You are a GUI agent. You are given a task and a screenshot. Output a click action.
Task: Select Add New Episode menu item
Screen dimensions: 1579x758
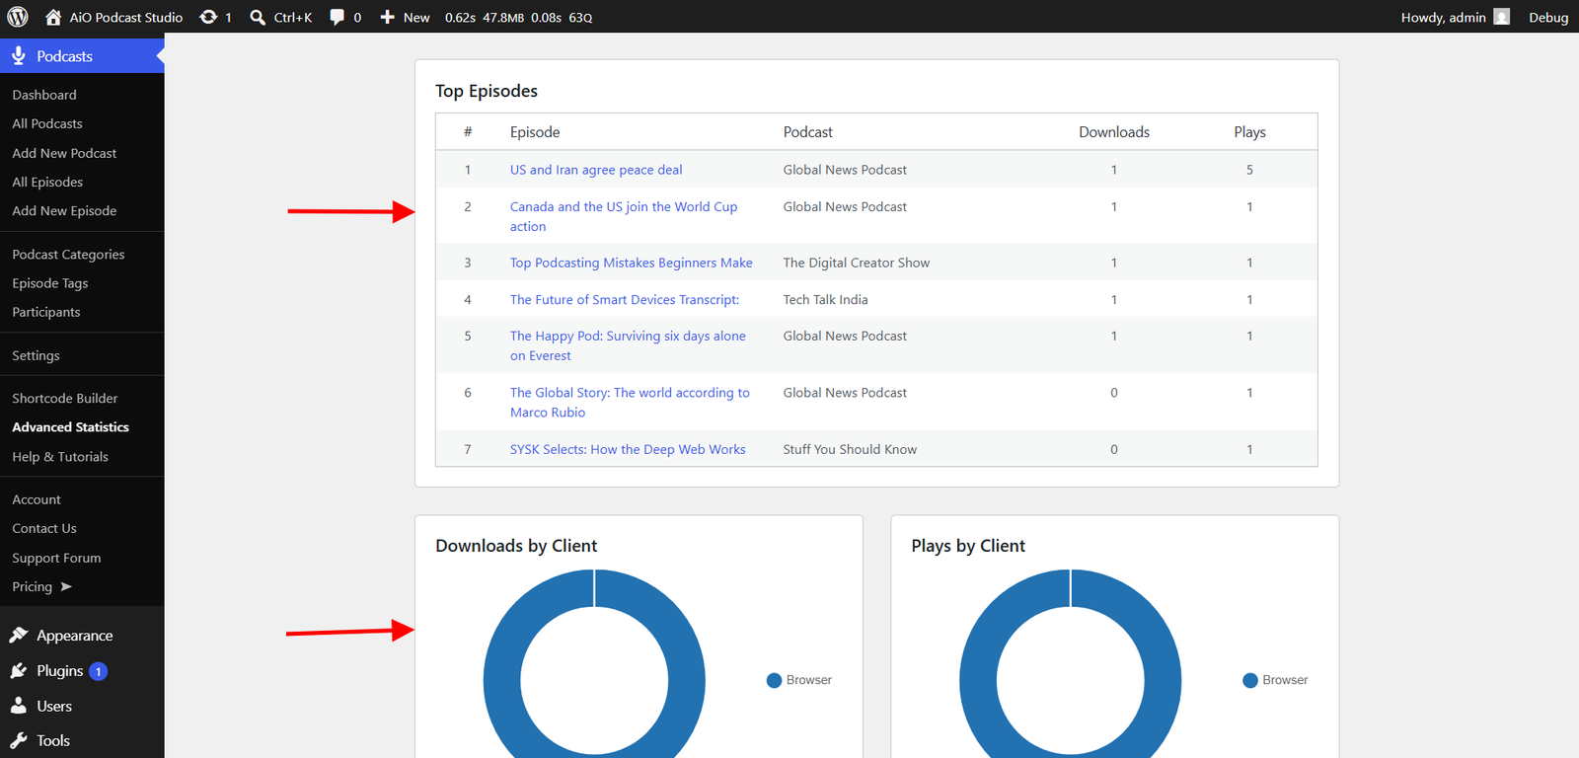[64, 210]
